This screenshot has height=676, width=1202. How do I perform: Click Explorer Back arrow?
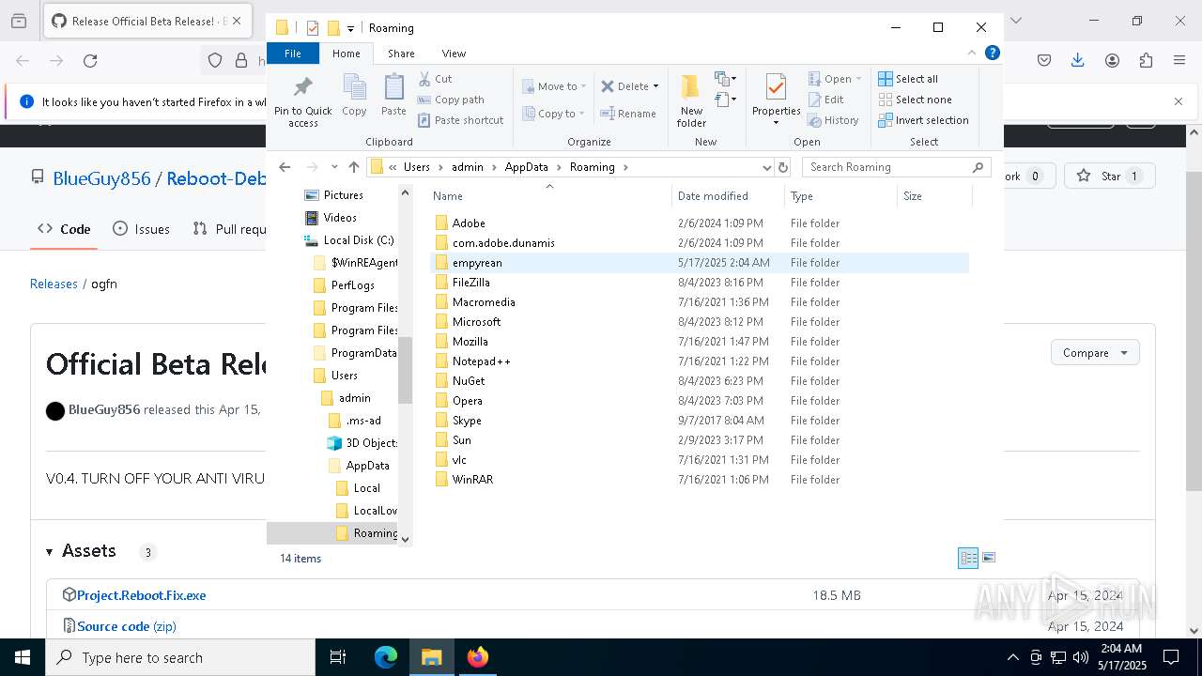[x=285, y=167]
